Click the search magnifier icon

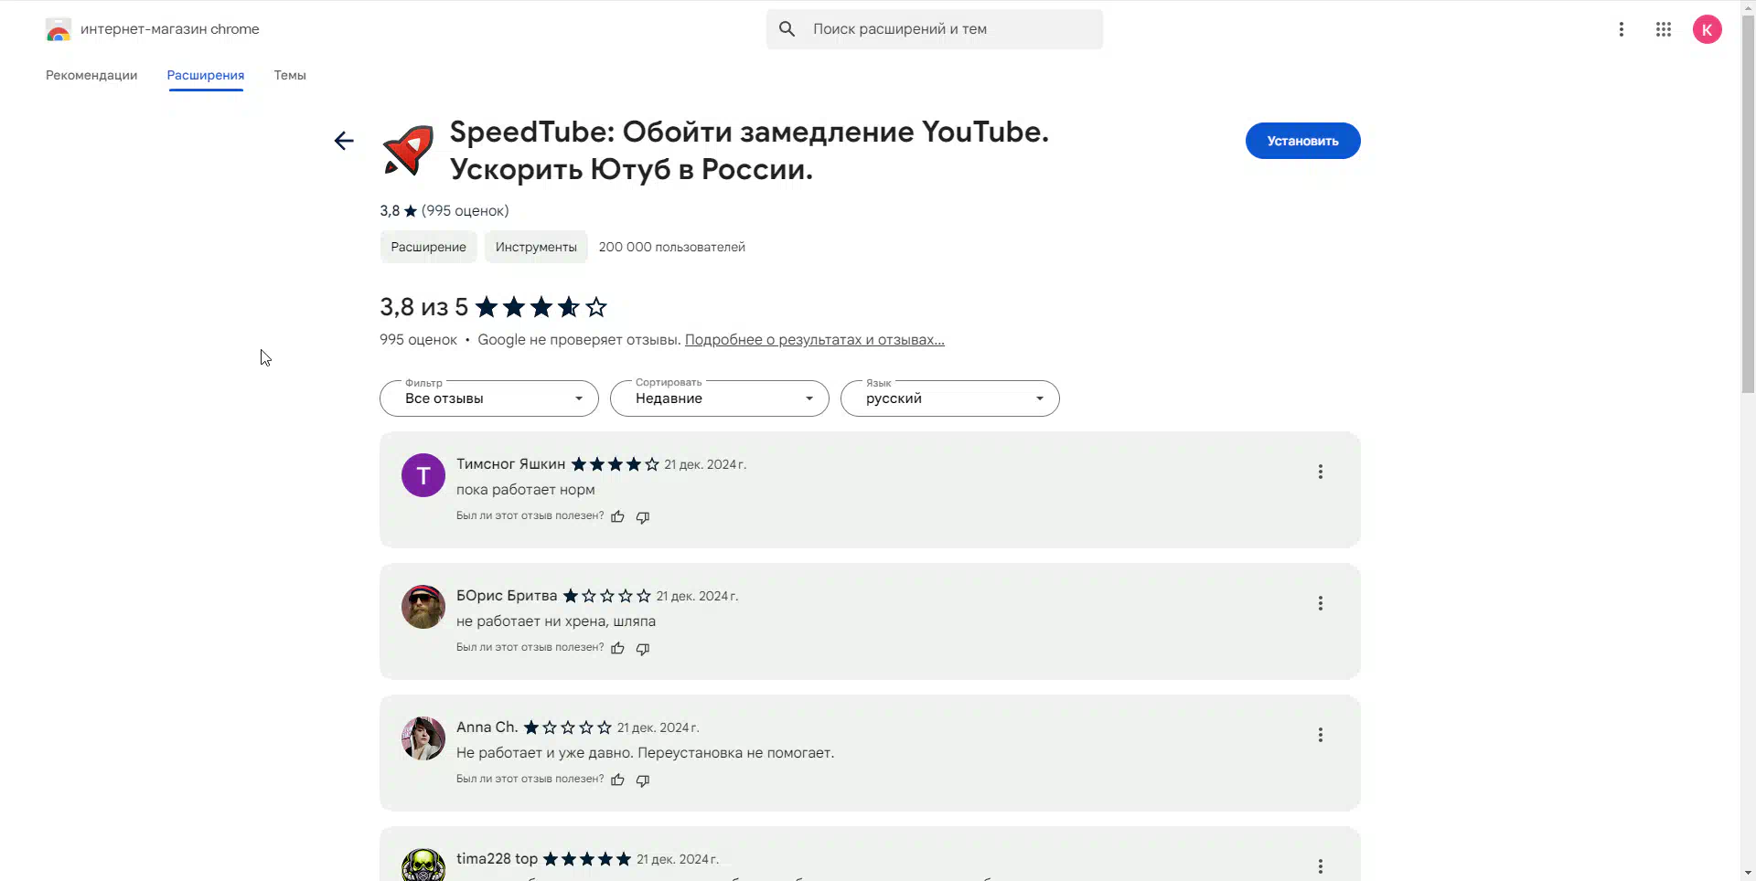pos(787,29)
